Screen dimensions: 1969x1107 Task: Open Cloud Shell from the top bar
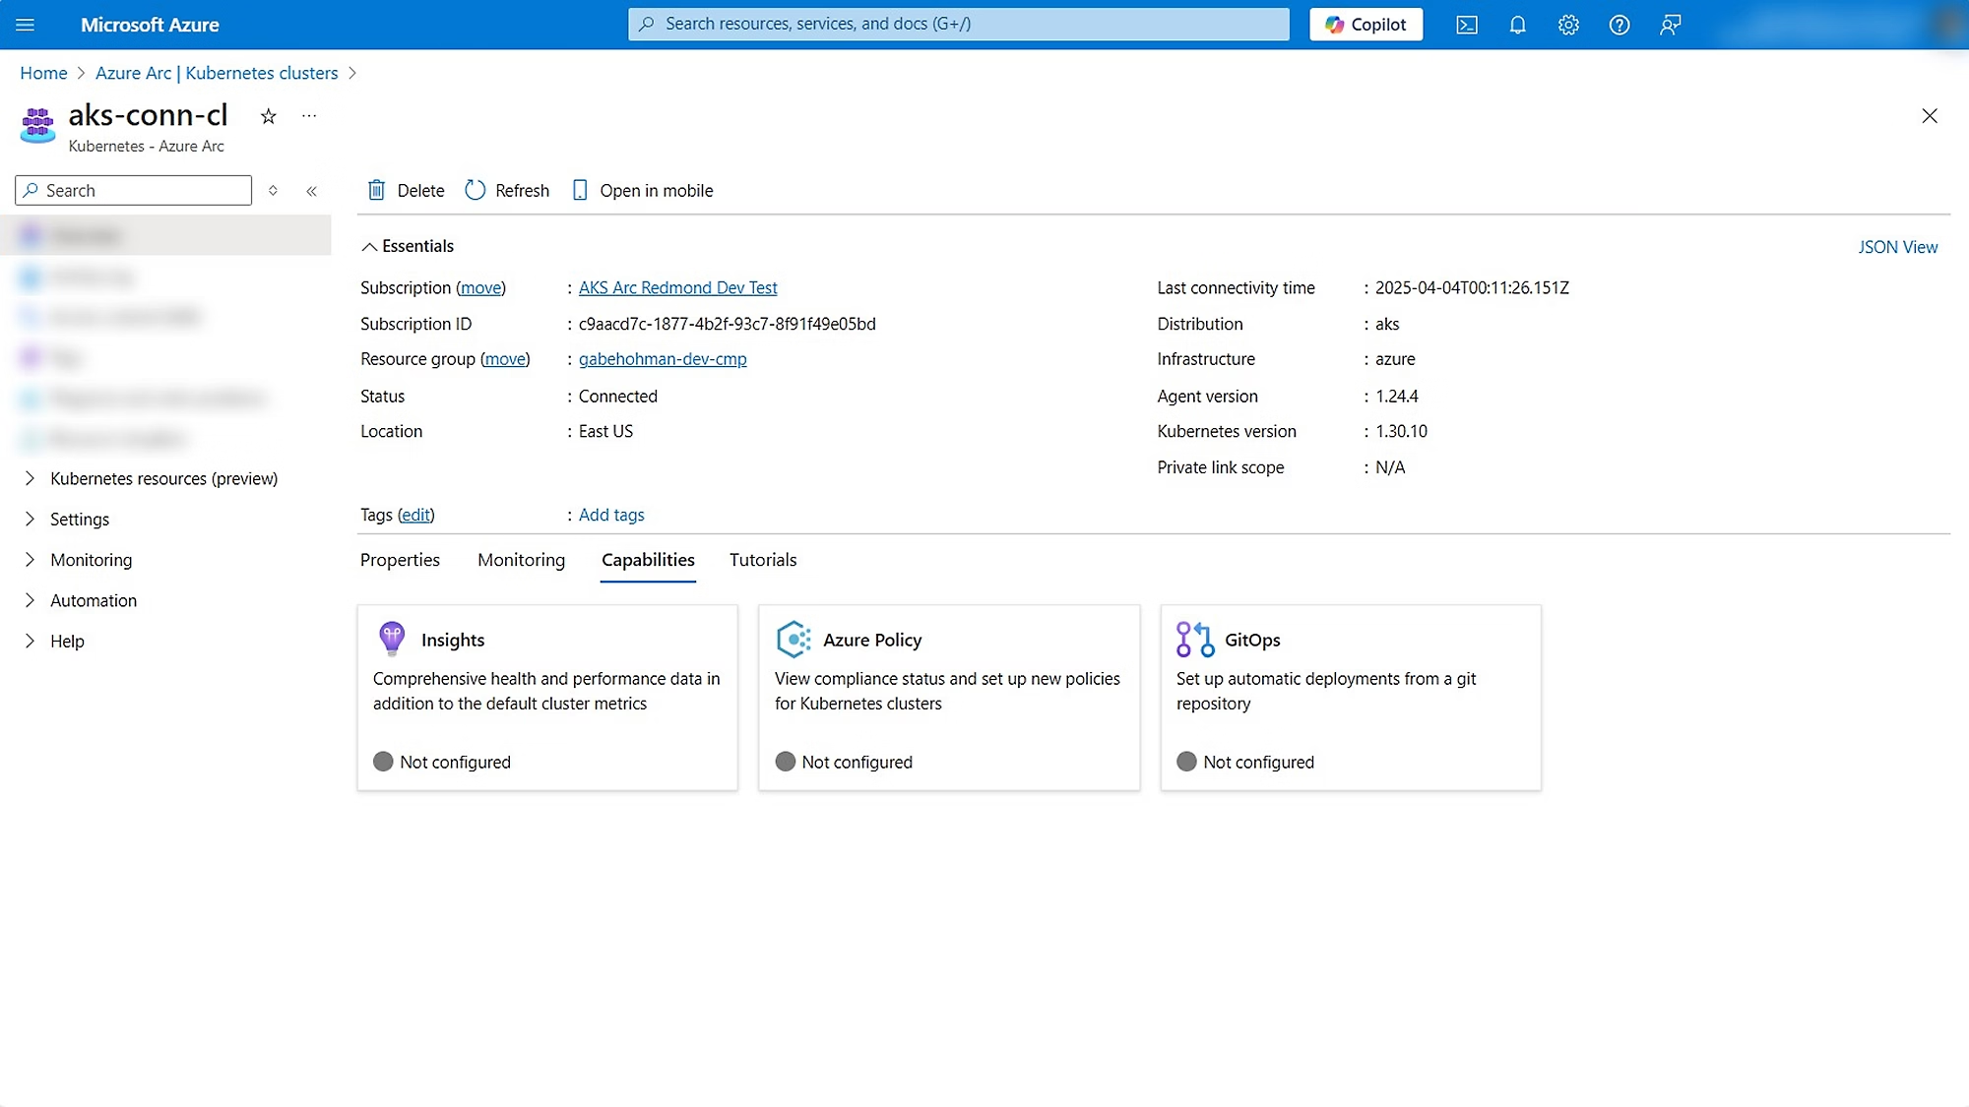tap(1467, 25)
